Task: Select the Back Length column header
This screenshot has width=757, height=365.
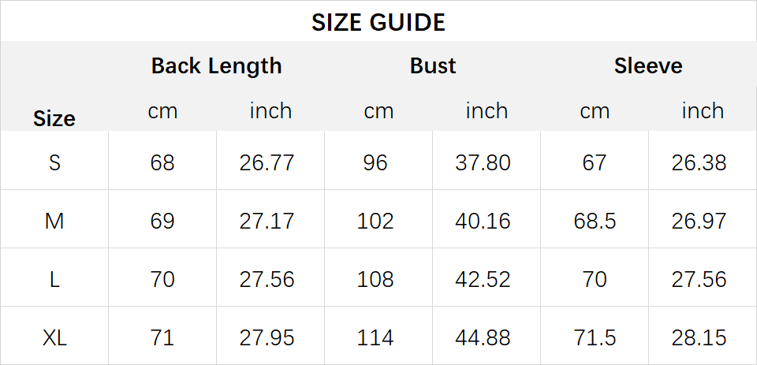Action: (x=216, y=66)
